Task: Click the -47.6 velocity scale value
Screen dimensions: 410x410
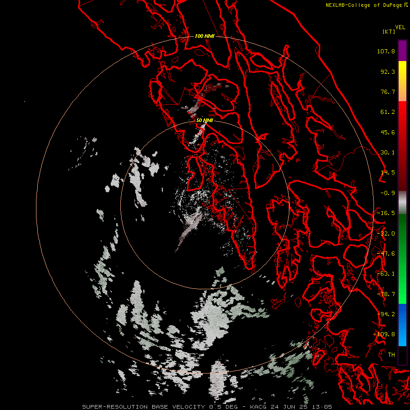Action: (x=386, y=254)
